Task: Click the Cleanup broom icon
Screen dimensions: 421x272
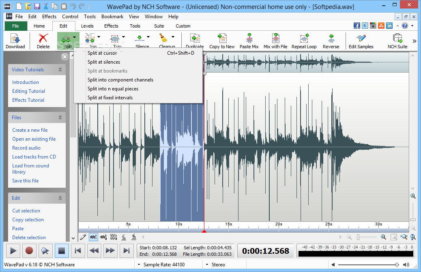Action: [163, 38]
